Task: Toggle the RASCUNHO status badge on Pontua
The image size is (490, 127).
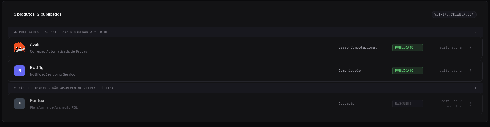Action: pos(407,104)
